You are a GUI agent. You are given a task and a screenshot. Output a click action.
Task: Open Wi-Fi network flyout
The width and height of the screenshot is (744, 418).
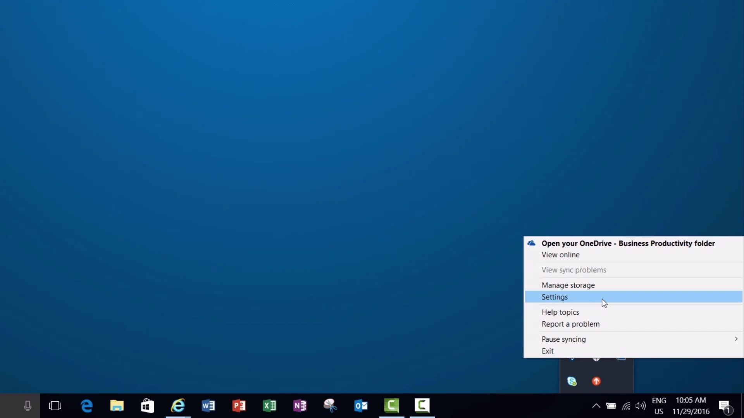tap(626, 406)
